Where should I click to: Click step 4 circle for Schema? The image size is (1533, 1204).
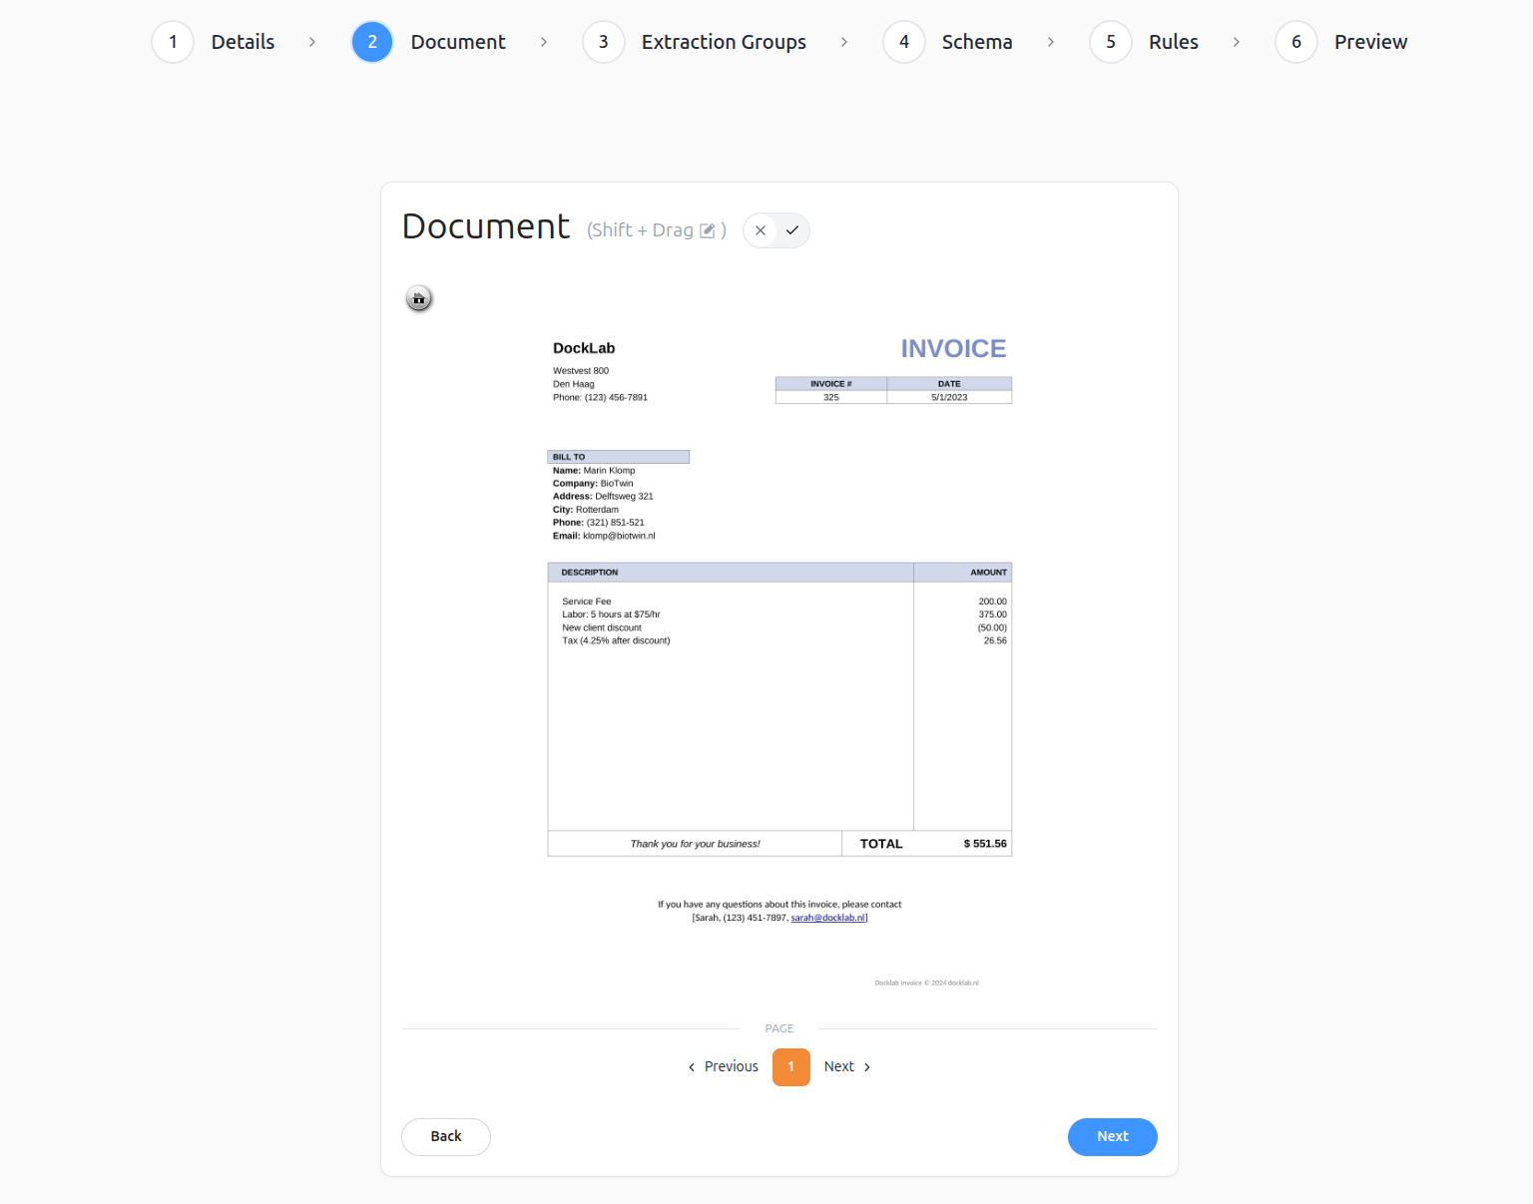click(903, 42)
